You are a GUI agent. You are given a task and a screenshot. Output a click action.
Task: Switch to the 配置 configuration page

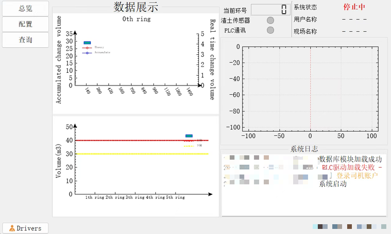pos(25,24)
